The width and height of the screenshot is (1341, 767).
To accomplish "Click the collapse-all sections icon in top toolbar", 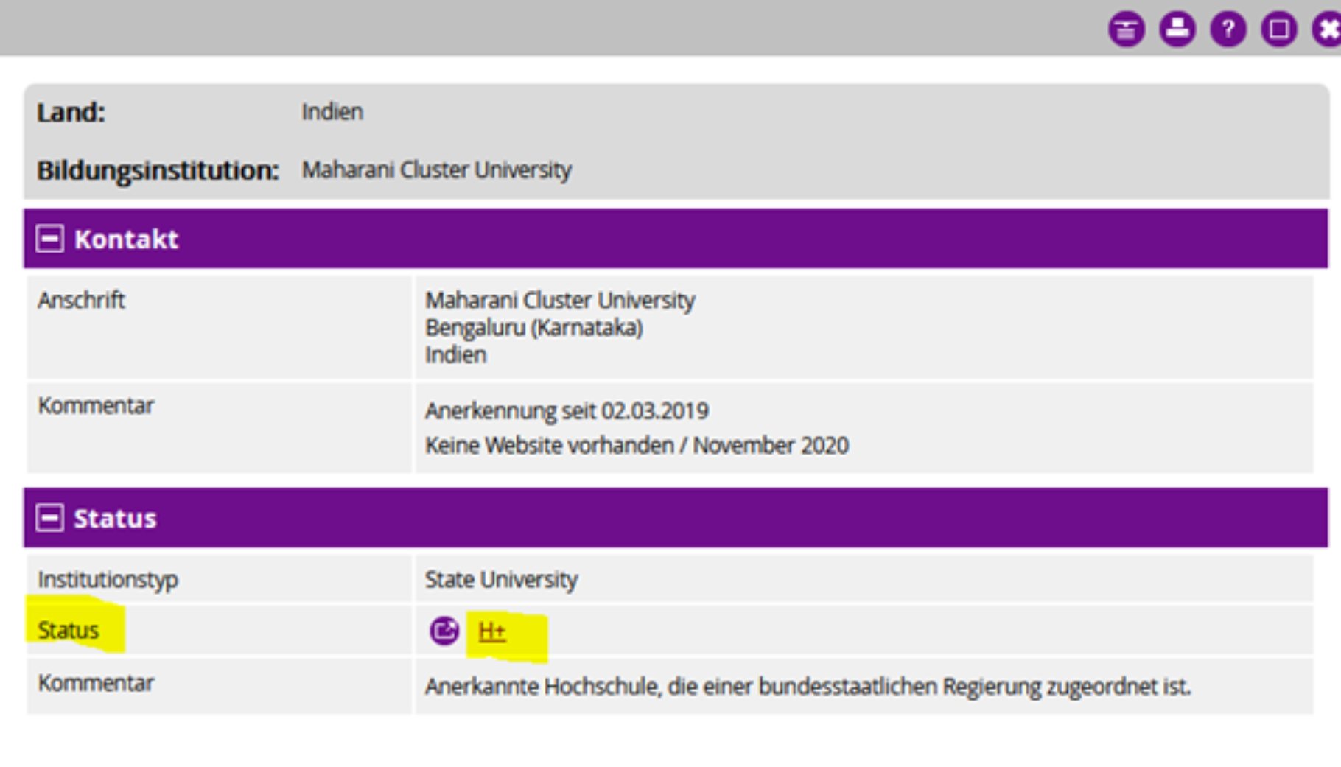I will pyautogui.click(x=1126, y=30).
